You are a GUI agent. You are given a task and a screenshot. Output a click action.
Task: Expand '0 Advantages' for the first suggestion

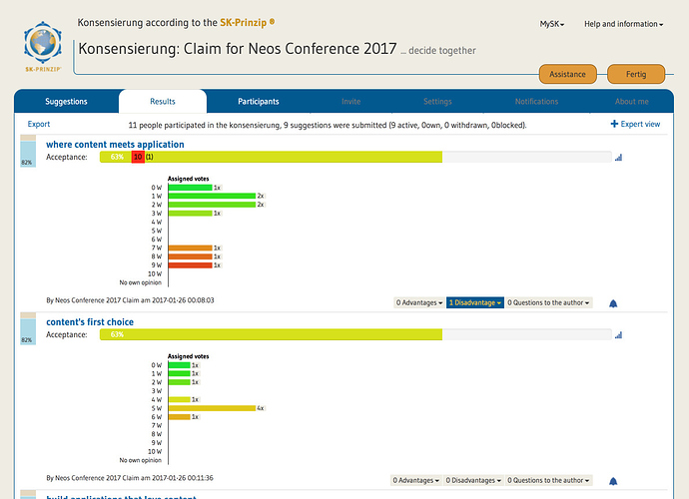pos(418,302)
